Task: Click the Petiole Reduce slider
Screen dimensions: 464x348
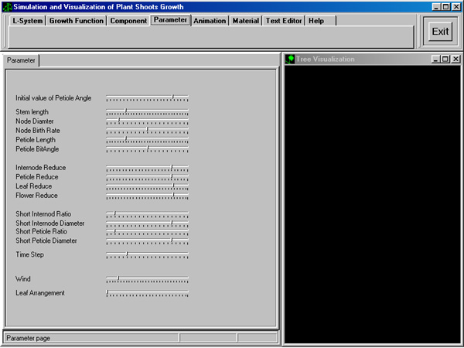Action: [x=147, y=176]
